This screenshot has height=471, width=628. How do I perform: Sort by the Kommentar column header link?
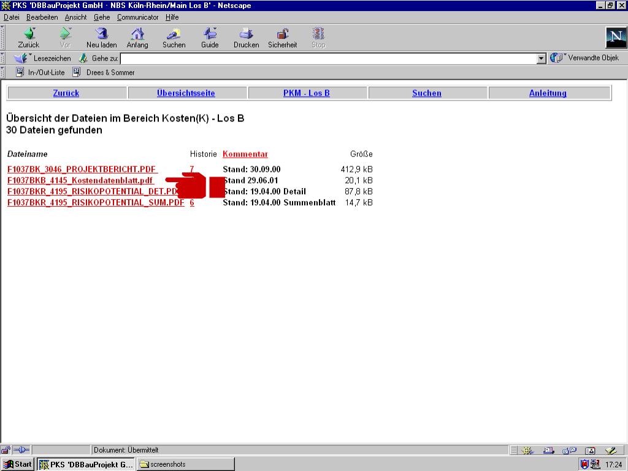coord(245,154)
